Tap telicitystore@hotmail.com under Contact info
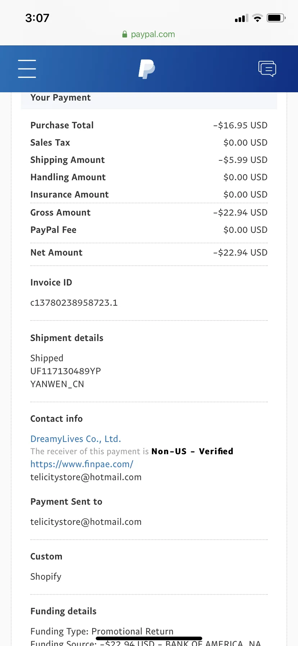This screenshot has width=298, height=646. (x=86, y=477)
